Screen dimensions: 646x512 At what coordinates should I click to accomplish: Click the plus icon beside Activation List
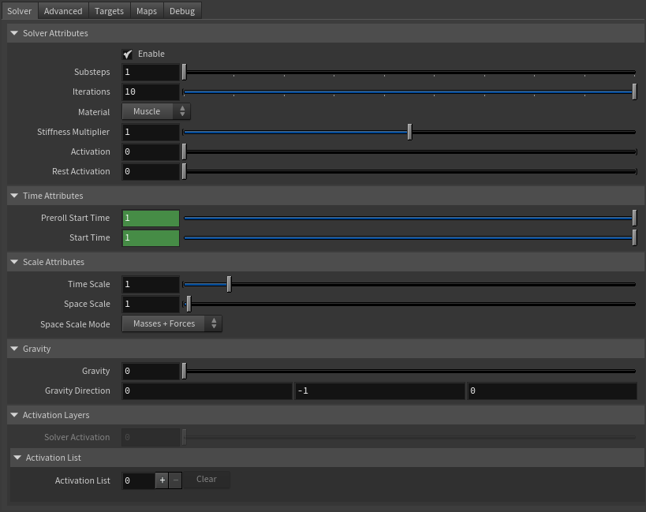coord(162,480)
